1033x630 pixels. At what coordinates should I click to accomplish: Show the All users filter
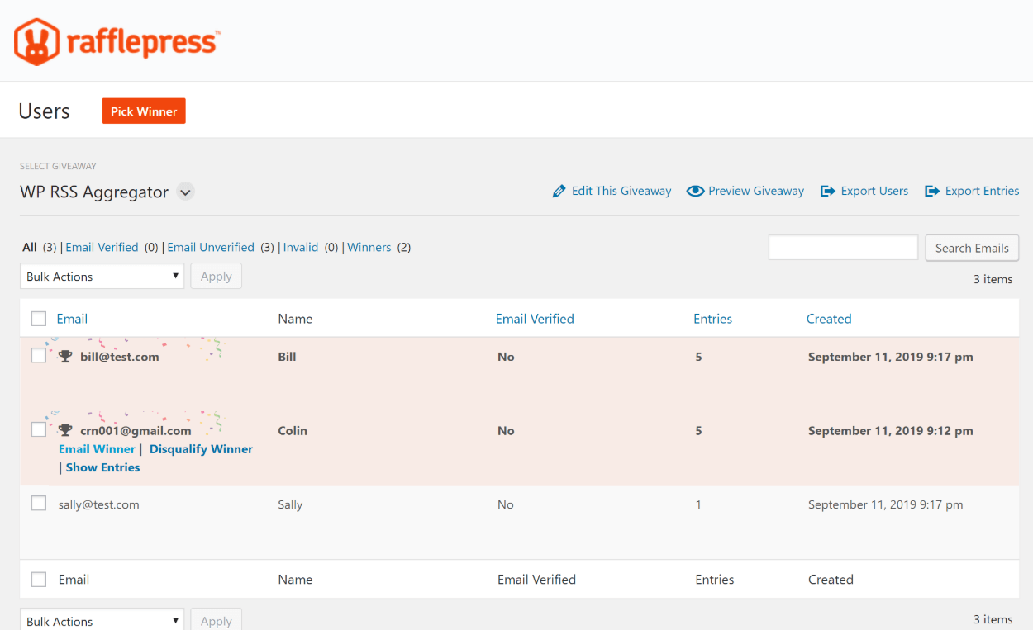click(x=30, y=247)
